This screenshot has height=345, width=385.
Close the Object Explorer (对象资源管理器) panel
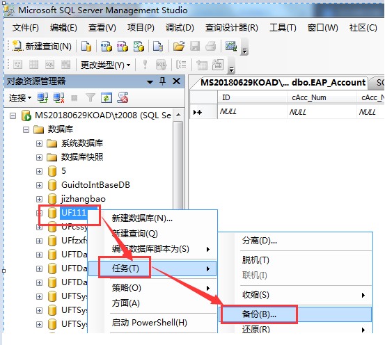[176, 81]
